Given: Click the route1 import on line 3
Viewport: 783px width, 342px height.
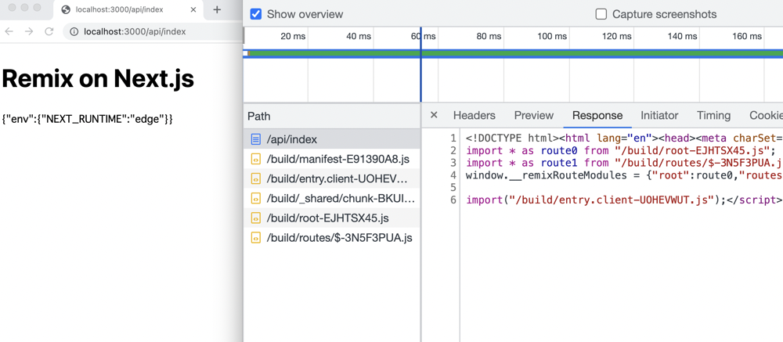Looking at the screenshot, I should [x=624, y=163].
